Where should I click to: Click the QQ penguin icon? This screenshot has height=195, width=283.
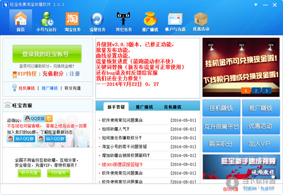[x=27, y=119]
